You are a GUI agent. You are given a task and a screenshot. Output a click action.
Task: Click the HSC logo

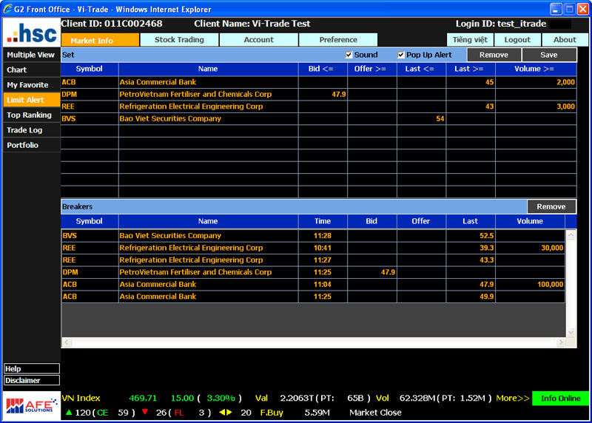[x=30, y=33]
